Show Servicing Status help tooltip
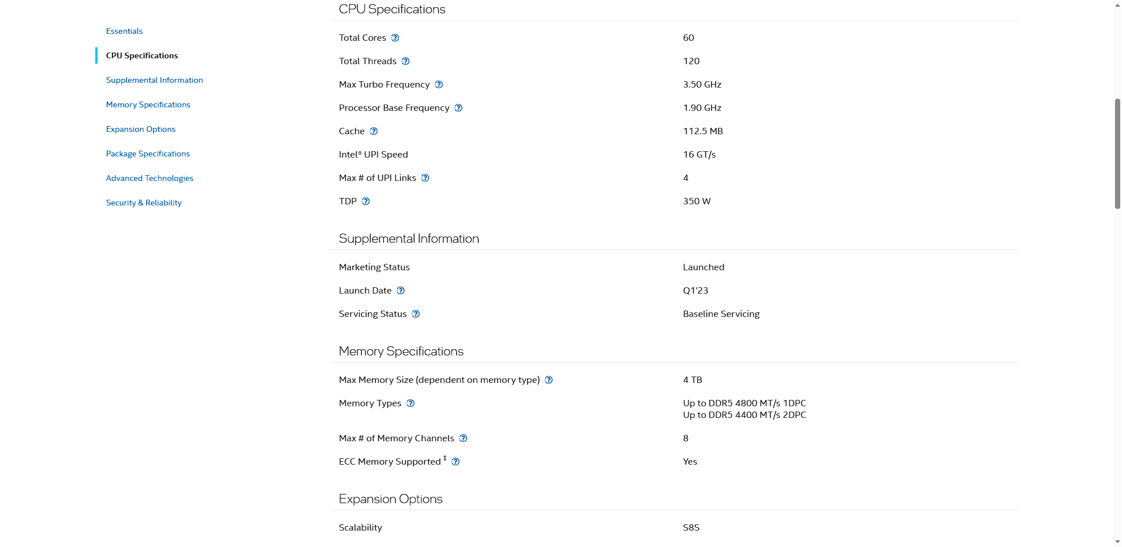Viewport: 1122px width, 547px height. [416, 314]
